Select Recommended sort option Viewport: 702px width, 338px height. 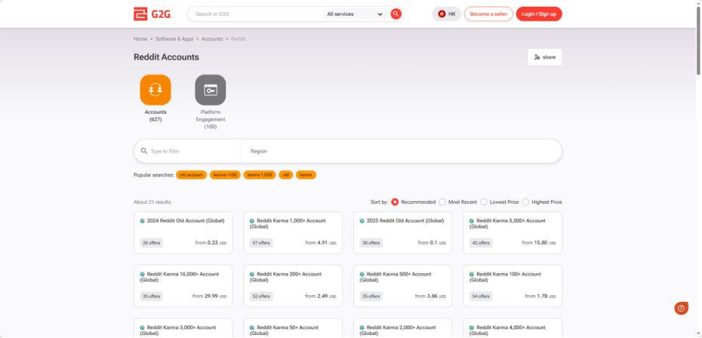395,202
